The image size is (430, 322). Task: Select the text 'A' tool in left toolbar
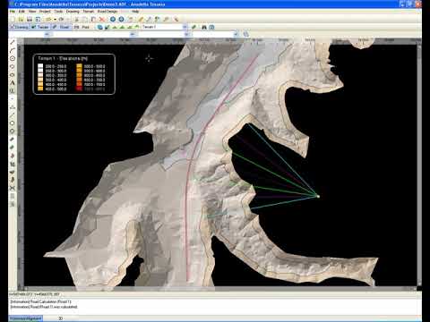pyautogui.click(x=13, y=82)
